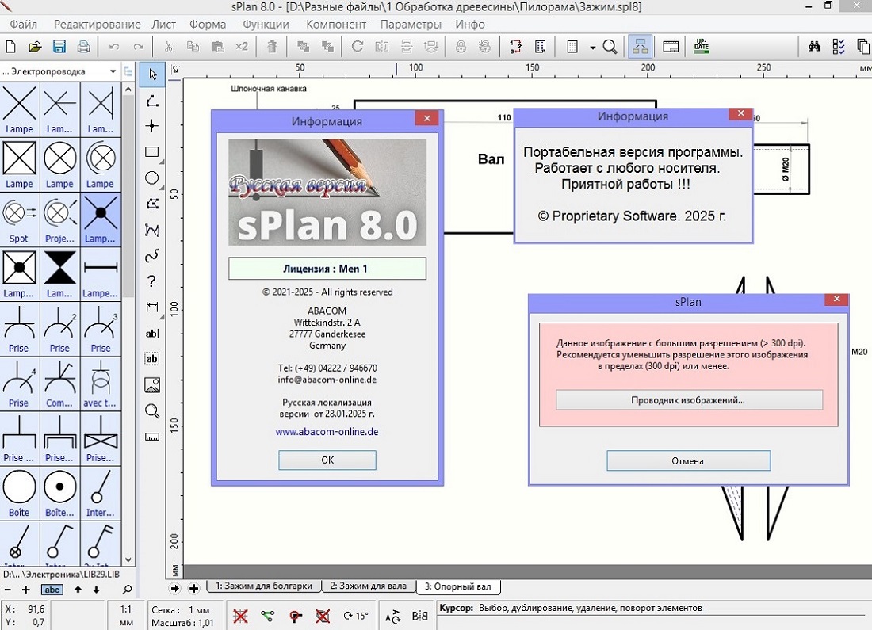872x630 pixels.
Task: Cut the selection with the scissors icon
Action: 169,47
